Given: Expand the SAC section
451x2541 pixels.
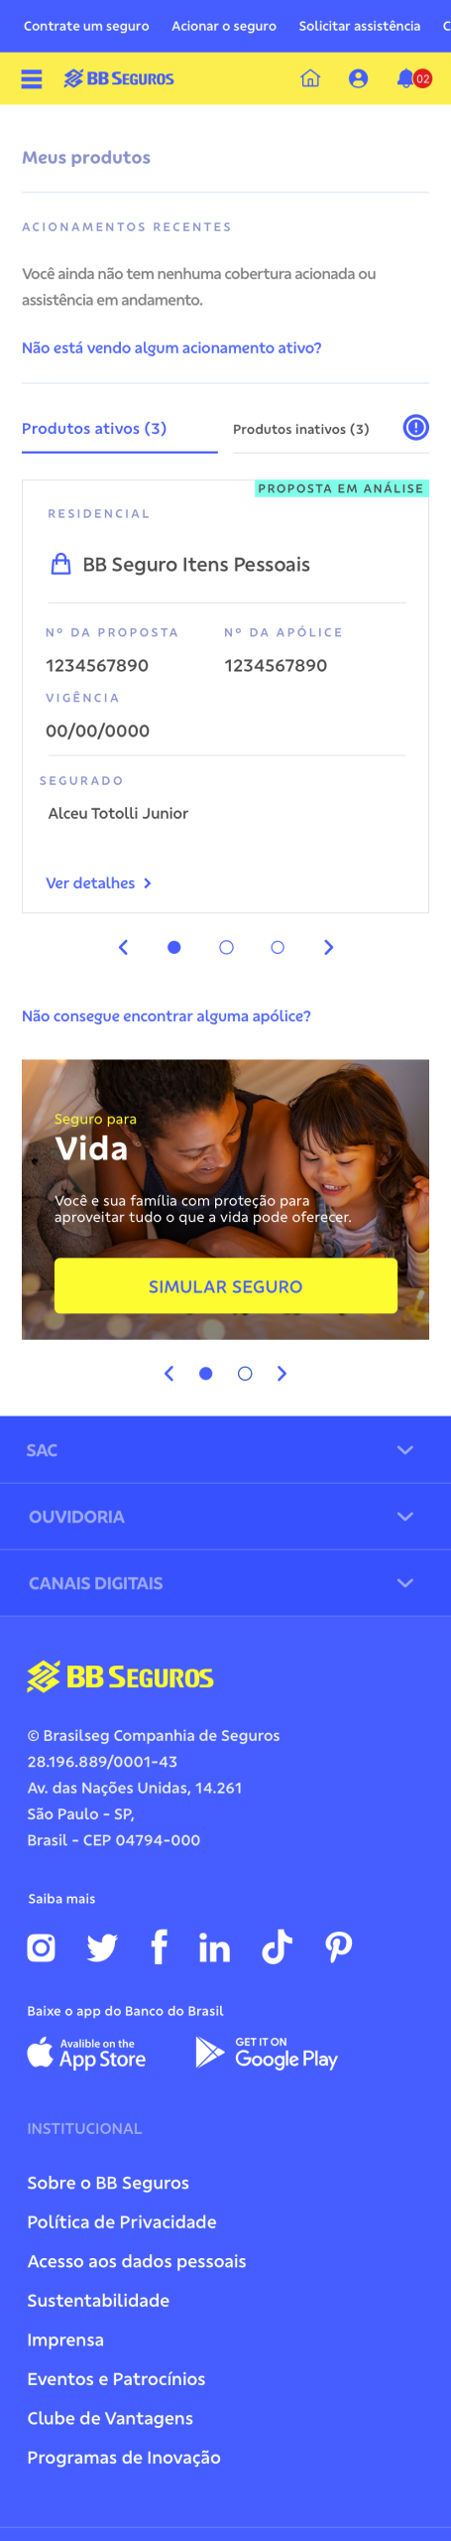Looking at the screenshot, I should (x=225, y=1450).
